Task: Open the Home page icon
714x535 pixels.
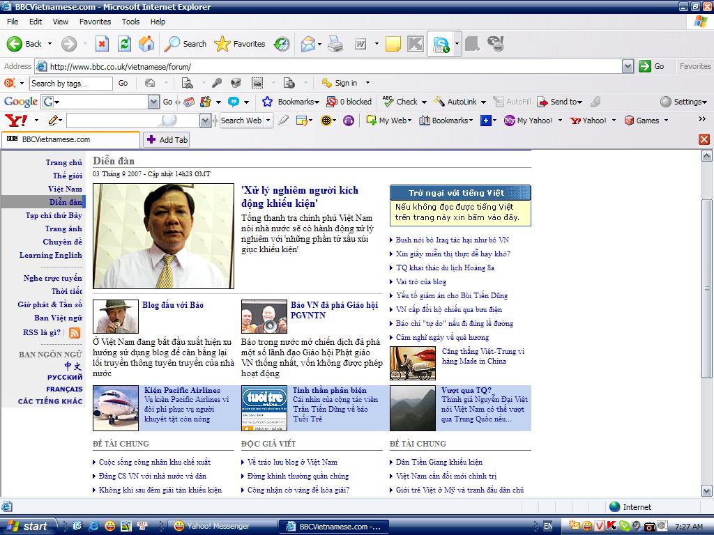Action: 146,44
